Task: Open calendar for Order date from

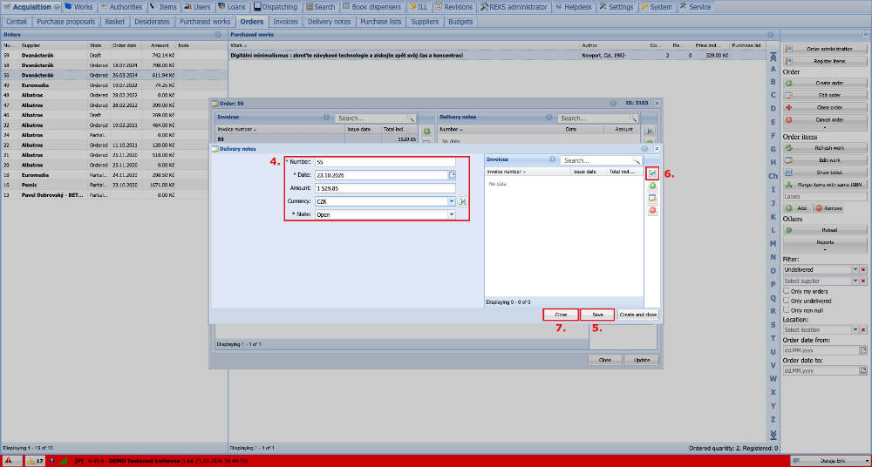Action: click(863, 351)
